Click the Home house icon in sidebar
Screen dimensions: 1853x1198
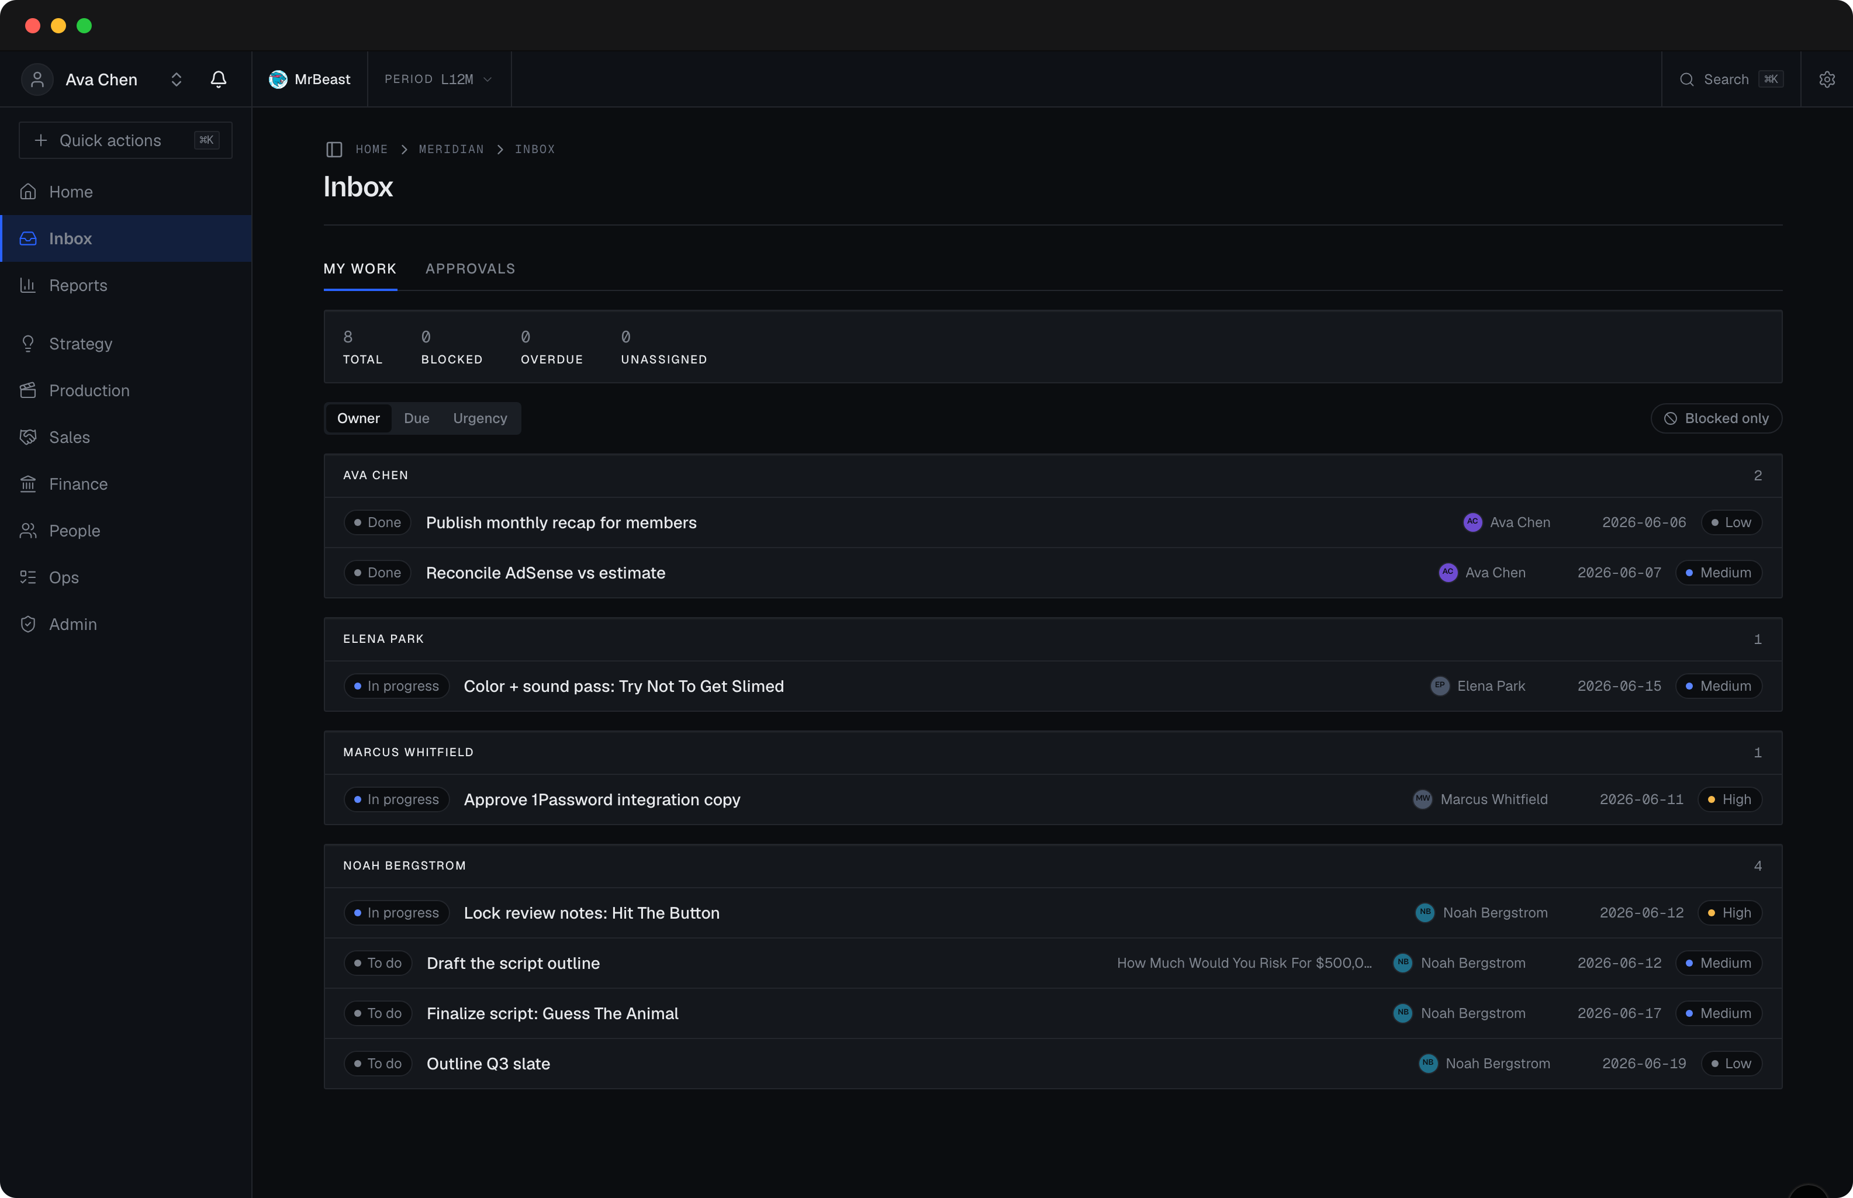28,191
